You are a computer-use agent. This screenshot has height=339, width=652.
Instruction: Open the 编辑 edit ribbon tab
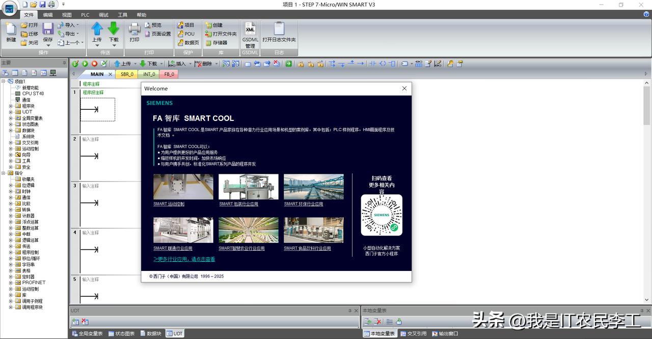[x=48, y=15]
